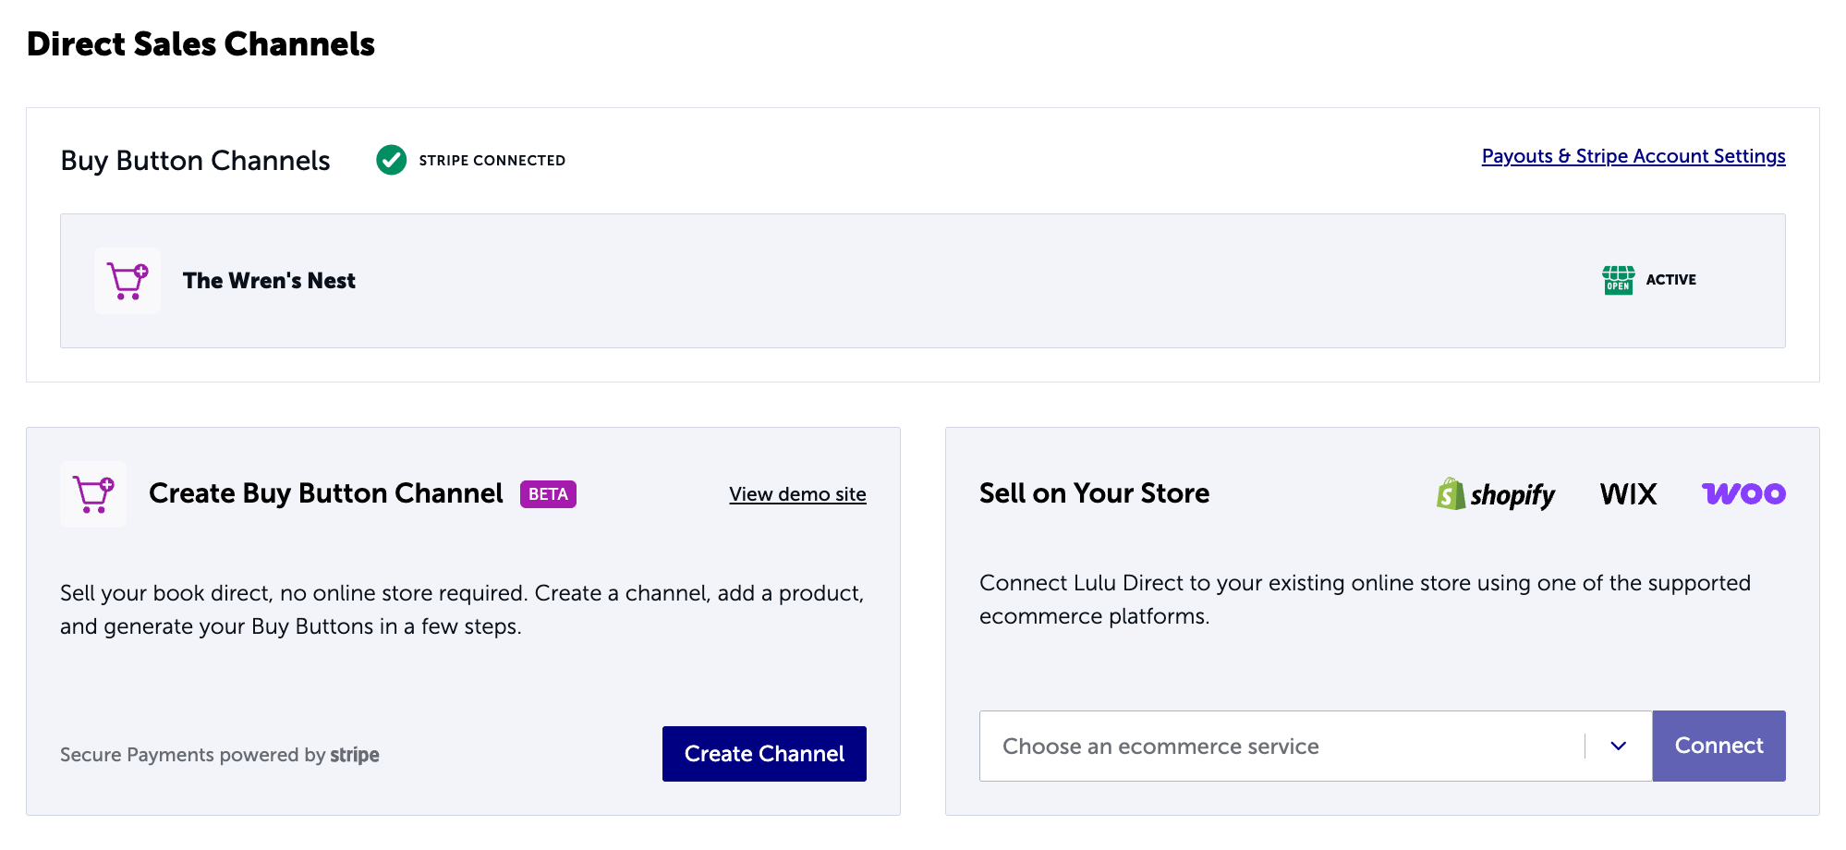Screen dimensions: 1846x850
Task: Click the Buy Button Channels heading
Action: coord(195,161)
